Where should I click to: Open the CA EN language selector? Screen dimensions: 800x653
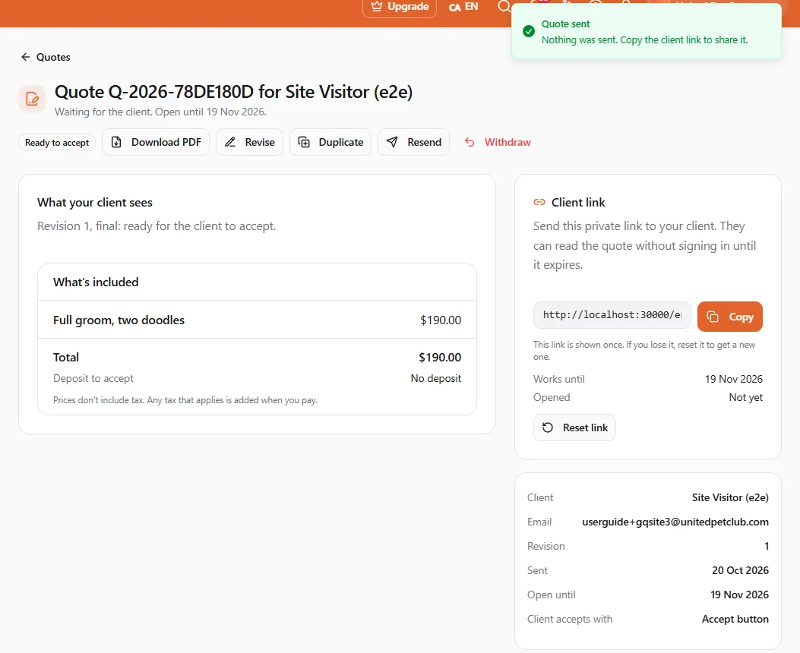463,7
